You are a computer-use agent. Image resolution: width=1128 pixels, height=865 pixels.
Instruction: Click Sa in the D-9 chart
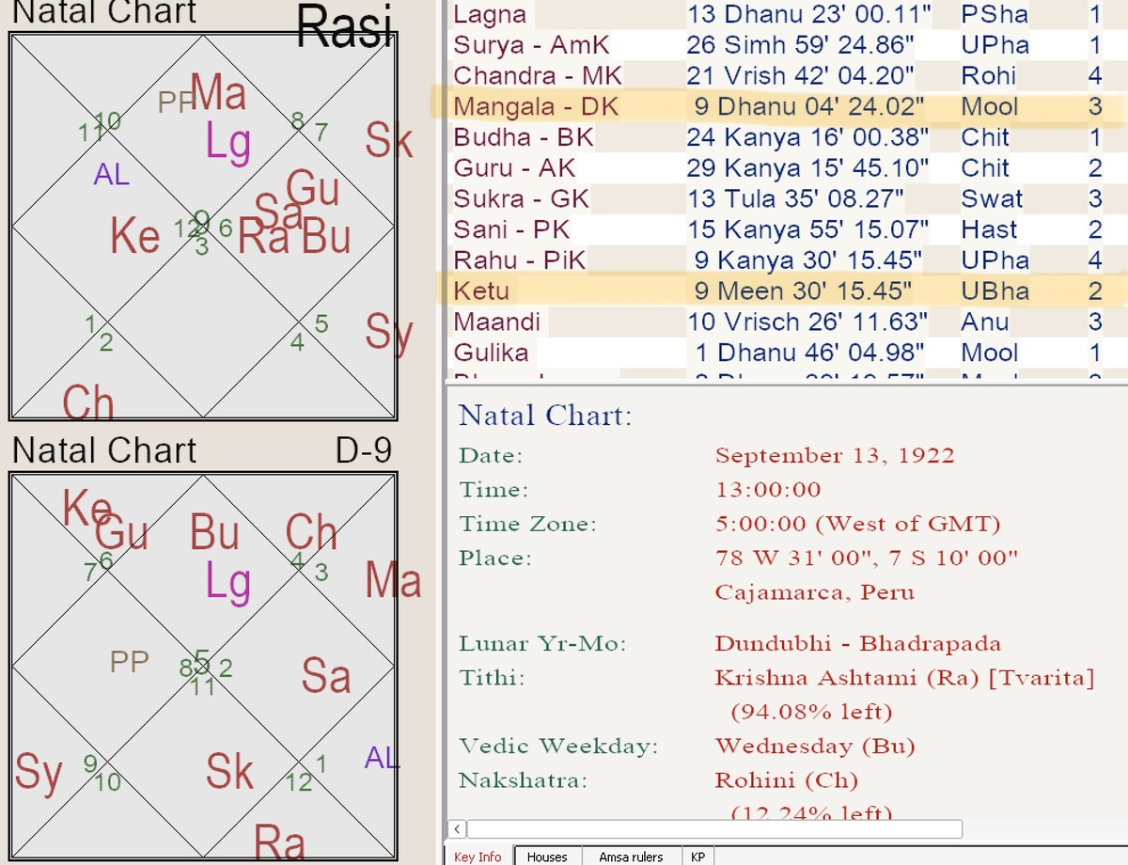pos(326,676)
